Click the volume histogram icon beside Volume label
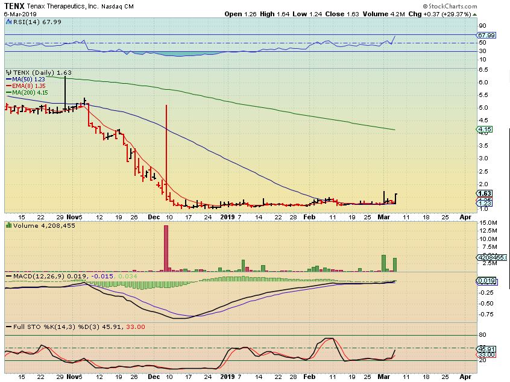Image resolution: width=510 pixels, height=382 pixels. coord(9,225)
